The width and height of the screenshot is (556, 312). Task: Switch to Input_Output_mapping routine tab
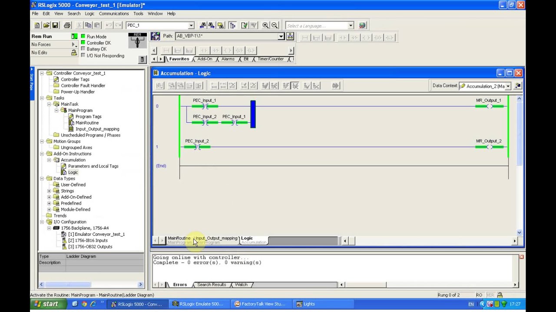[216, 239]
